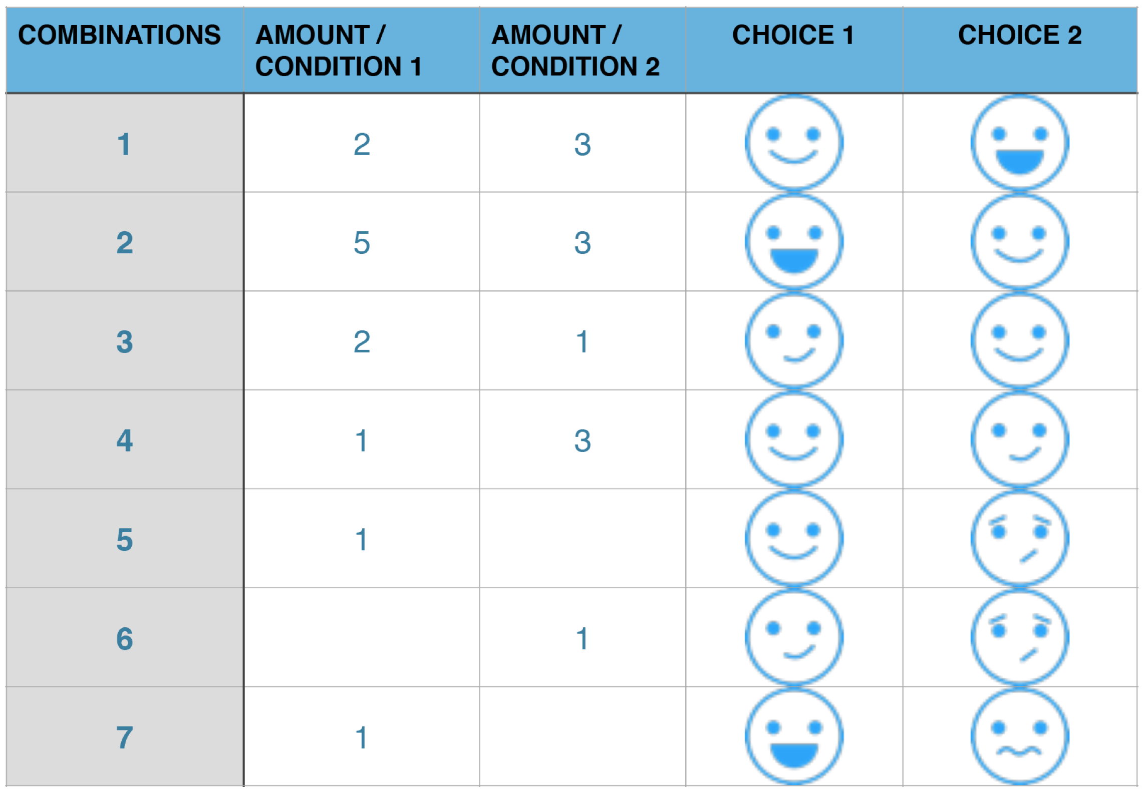
Task: Click the CHOICE 2 column header
Action: click(1020, 35)
